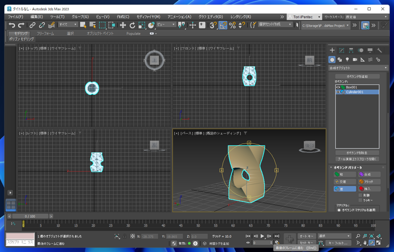Open the すべて selection filter dropdown
Viewport: 394px width, 252px height.
pyautogui.click(x=68, y=25)
